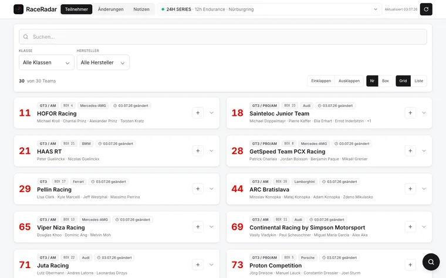This screenshot has width=446, height=278.
Task: Add GetSpeed Team PCX Racing plus
Action: click(410, 150)
